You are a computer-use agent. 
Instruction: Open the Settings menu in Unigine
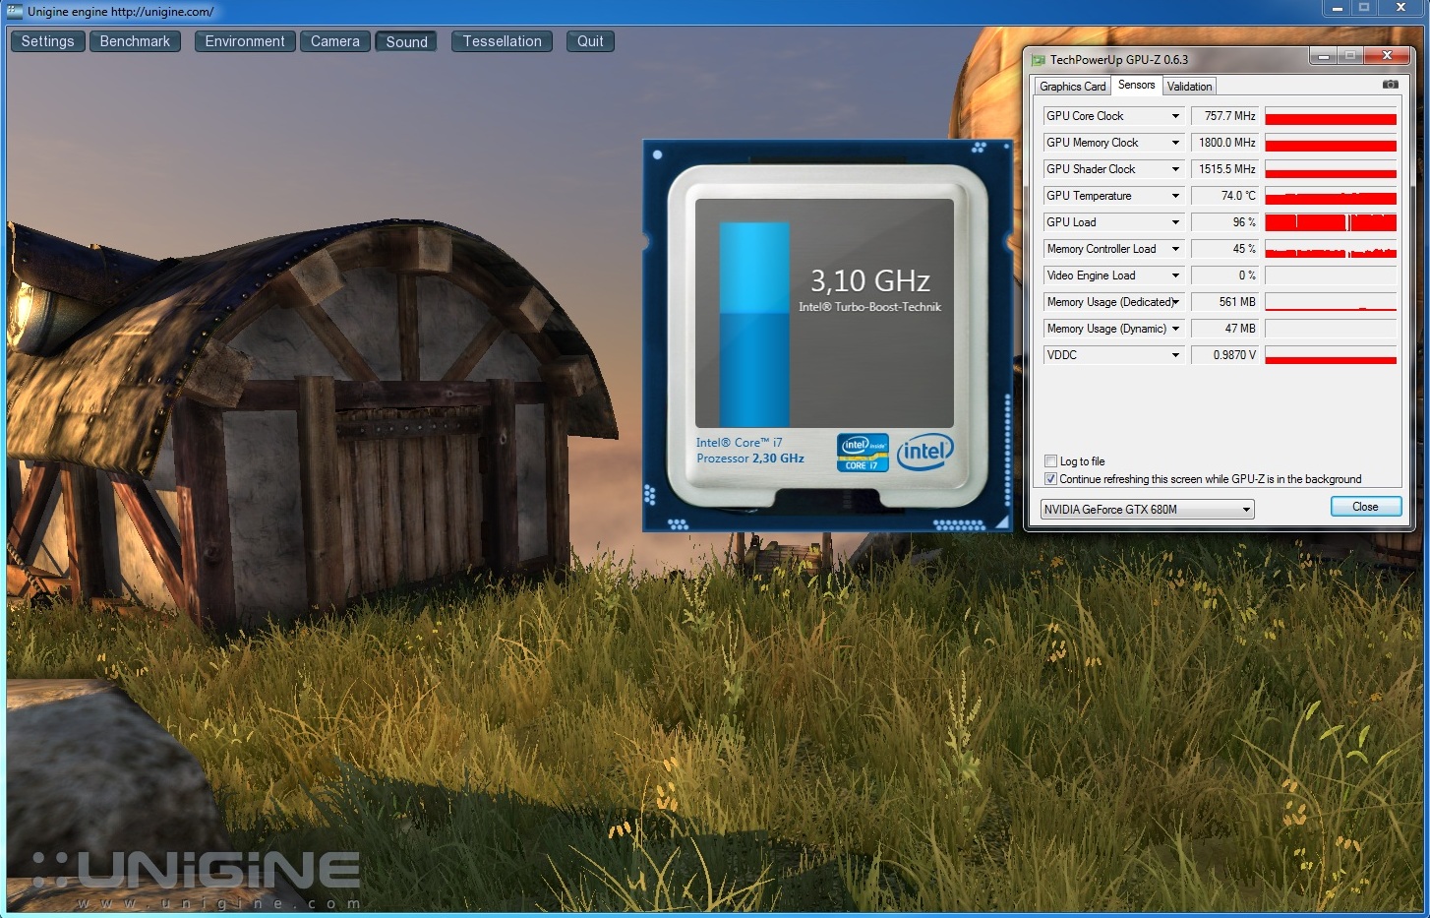47,41
